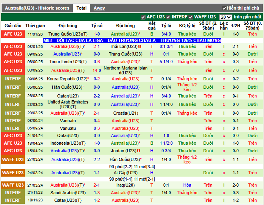Uncheck the WAFF U23 filter checkbox
Image resolution: width=264 pixels, height=205 pixels.
click(x=190, y=17)
